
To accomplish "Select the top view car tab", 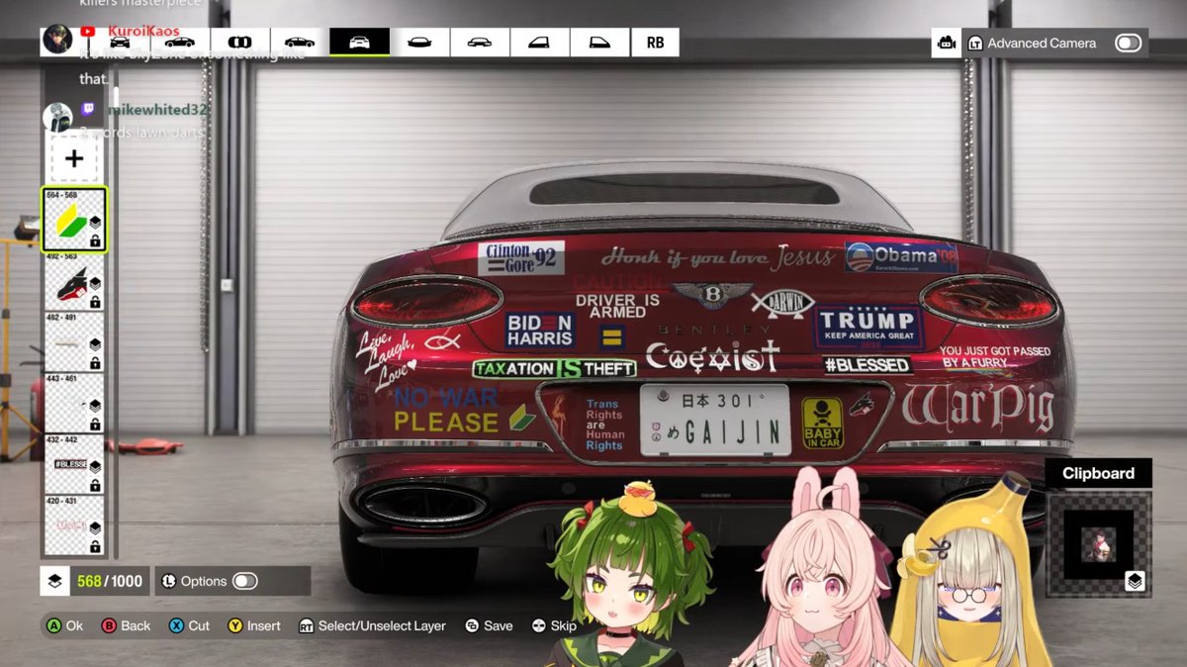I will pyautogui.click(x=239, y=43).
